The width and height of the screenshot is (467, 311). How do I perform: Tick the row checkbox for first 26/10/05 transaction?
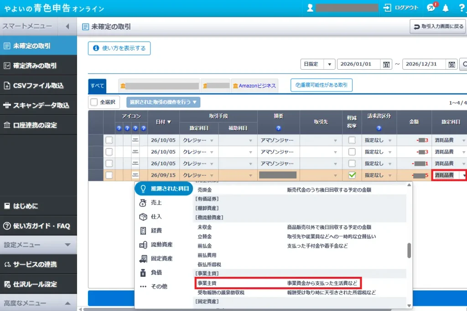pyautogui.click(x=109, y=140)
